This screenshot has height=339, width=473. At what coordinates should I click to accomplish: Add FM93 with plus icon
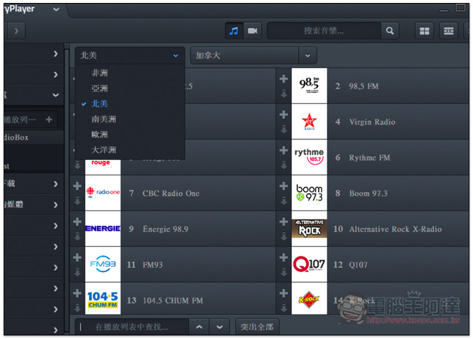[77, 257]
